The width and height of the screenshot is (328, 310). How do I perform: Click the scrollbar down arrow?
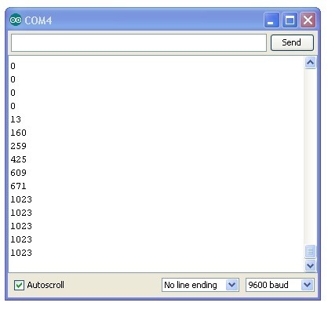pyautogui.click(x=310, y=266)
